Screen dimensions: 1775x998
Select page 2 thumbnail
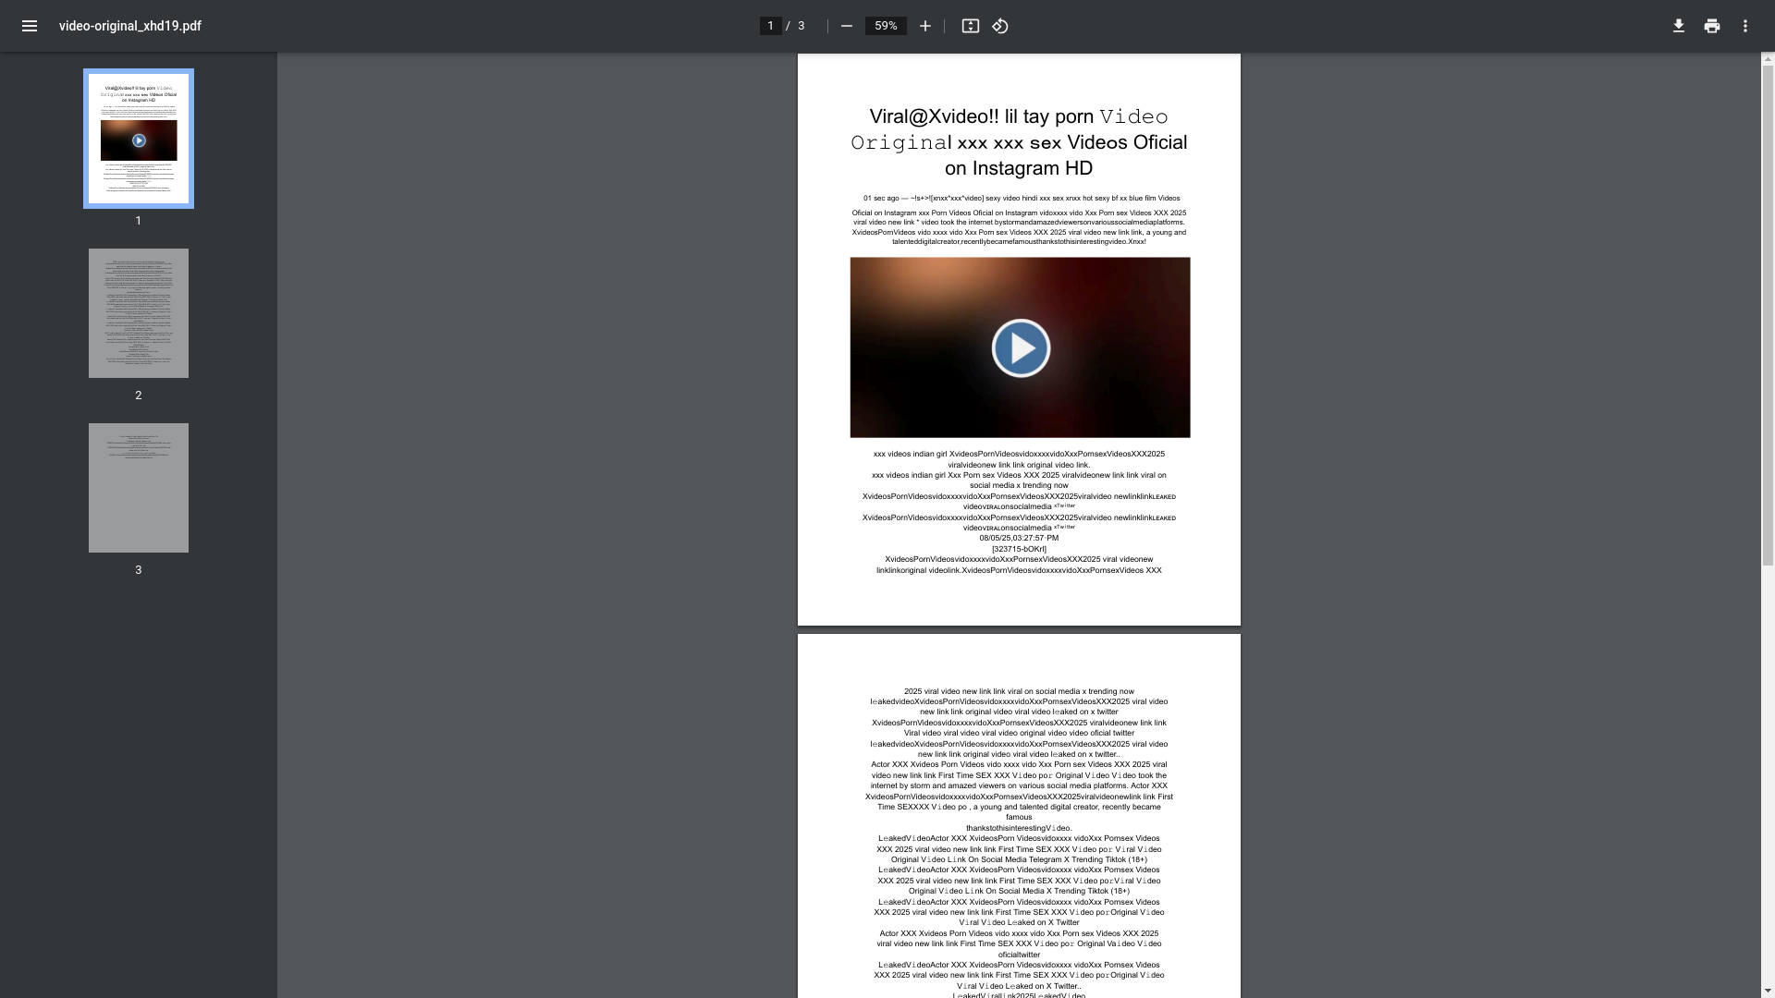point(139,313)
